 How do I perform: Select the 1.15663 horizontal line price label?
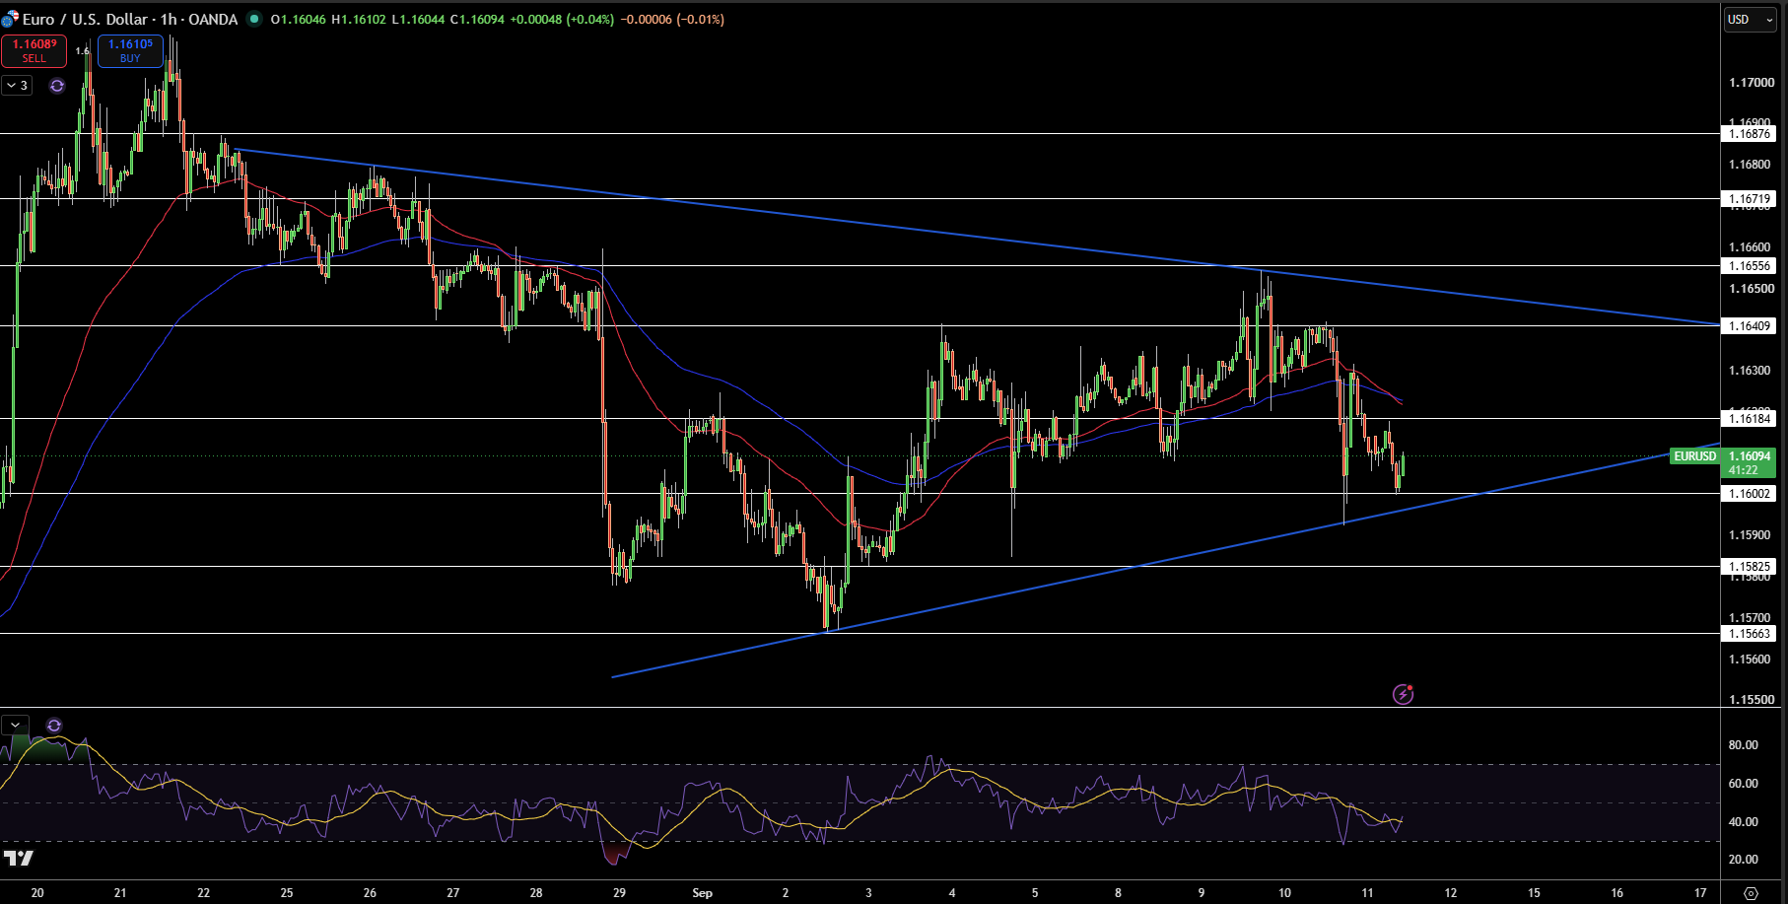1750,634
